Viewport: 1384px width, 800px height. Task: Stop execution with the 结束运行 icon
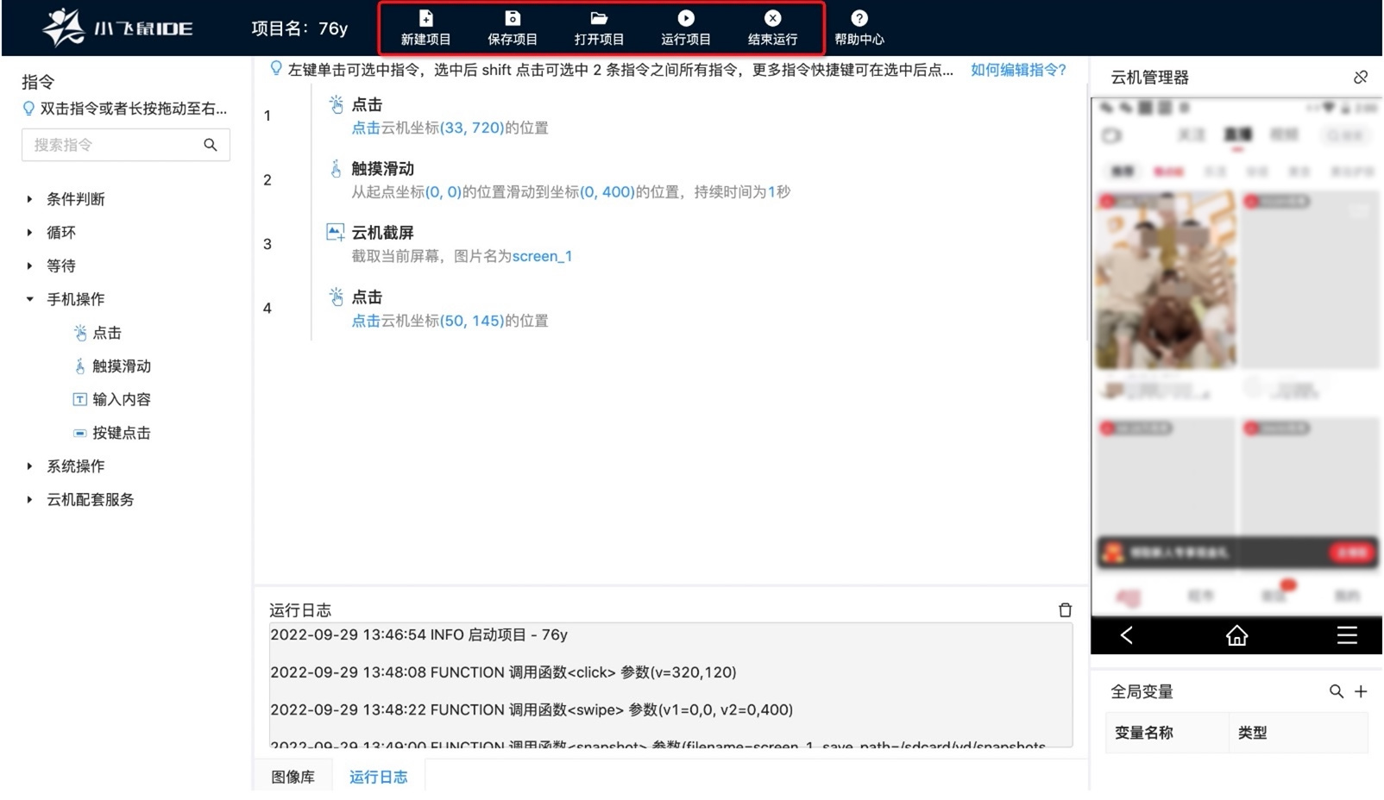[x=771, y=27]
